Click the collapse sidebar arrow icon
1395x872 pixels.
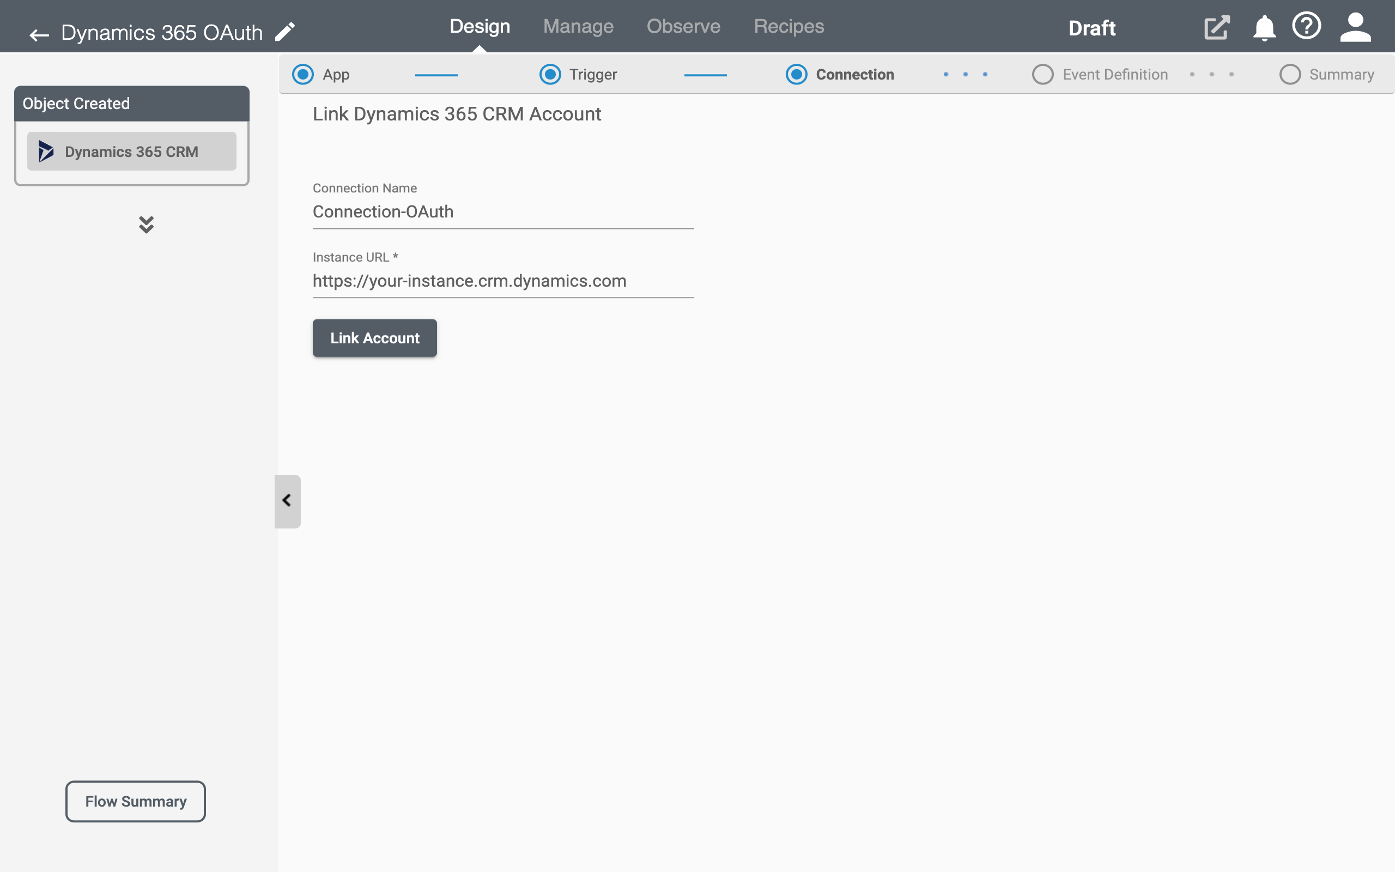pos(287,500)
